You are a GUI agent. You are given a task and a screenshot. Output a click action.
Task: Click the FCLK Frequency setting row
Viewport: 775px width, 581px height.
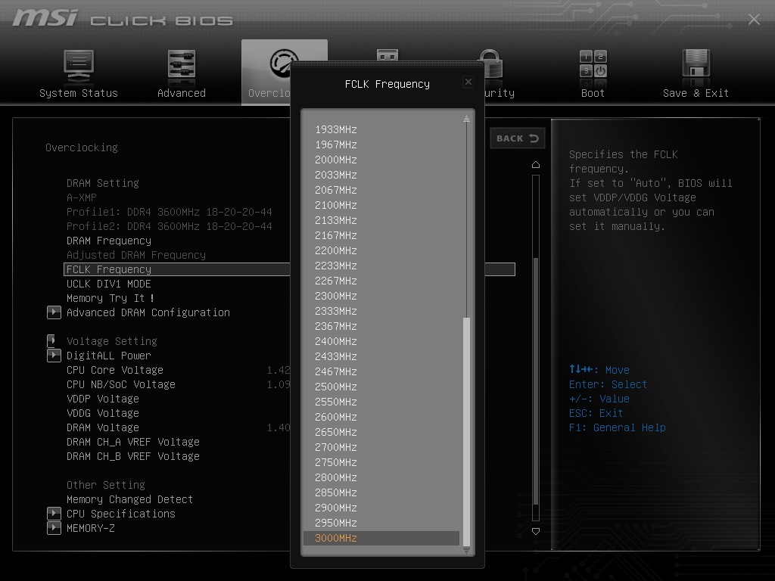tap(289, 269)
